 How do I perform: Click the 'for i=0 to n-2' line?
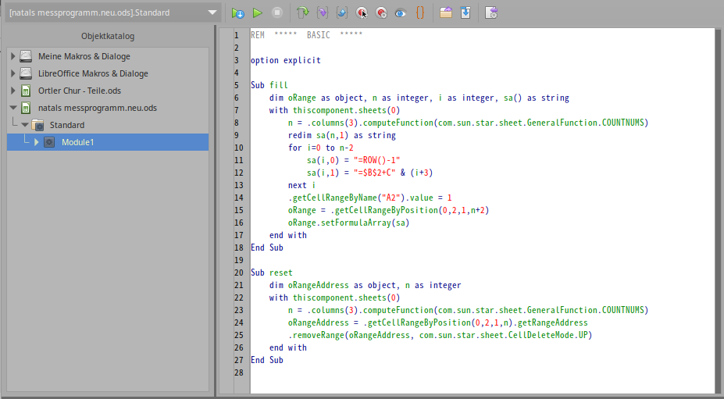(321, 148)
